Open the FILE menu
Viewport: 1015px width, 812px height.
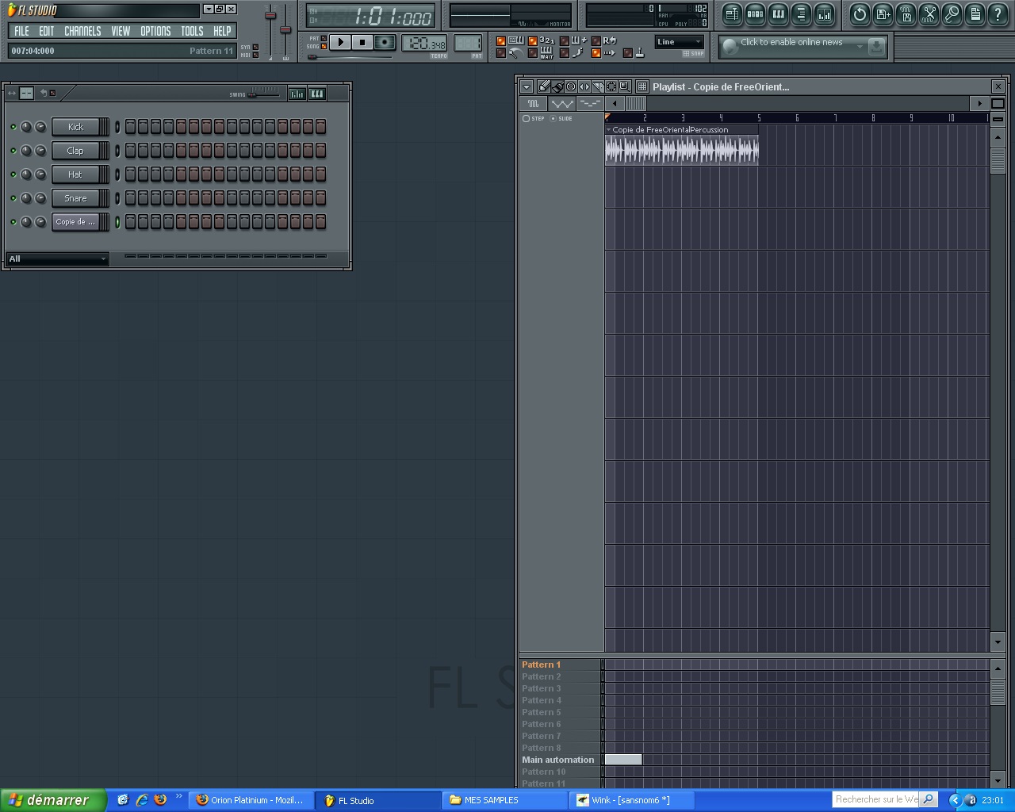21,31
